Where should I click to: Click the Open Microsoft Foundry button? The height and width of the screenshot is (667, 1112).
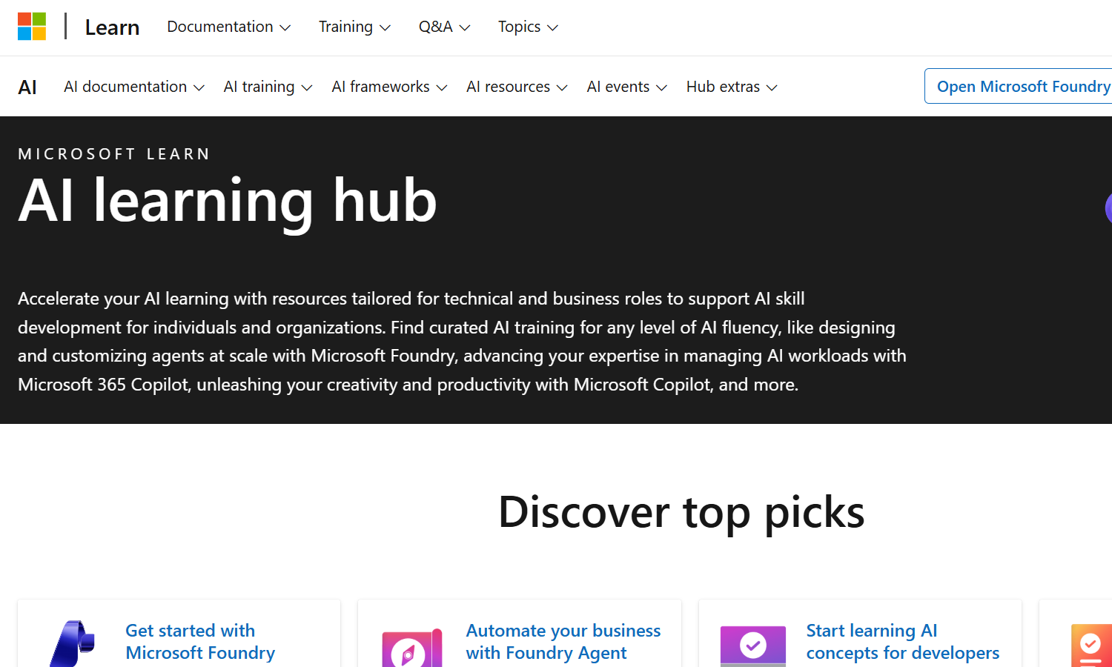[1022, 87]
